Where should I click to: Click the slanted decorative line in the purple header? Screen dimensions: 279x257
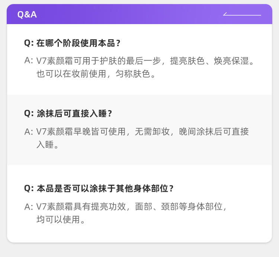[242, 15]
